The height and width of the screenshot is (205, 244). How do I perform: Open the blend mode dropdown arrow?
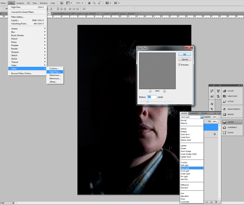202,117
